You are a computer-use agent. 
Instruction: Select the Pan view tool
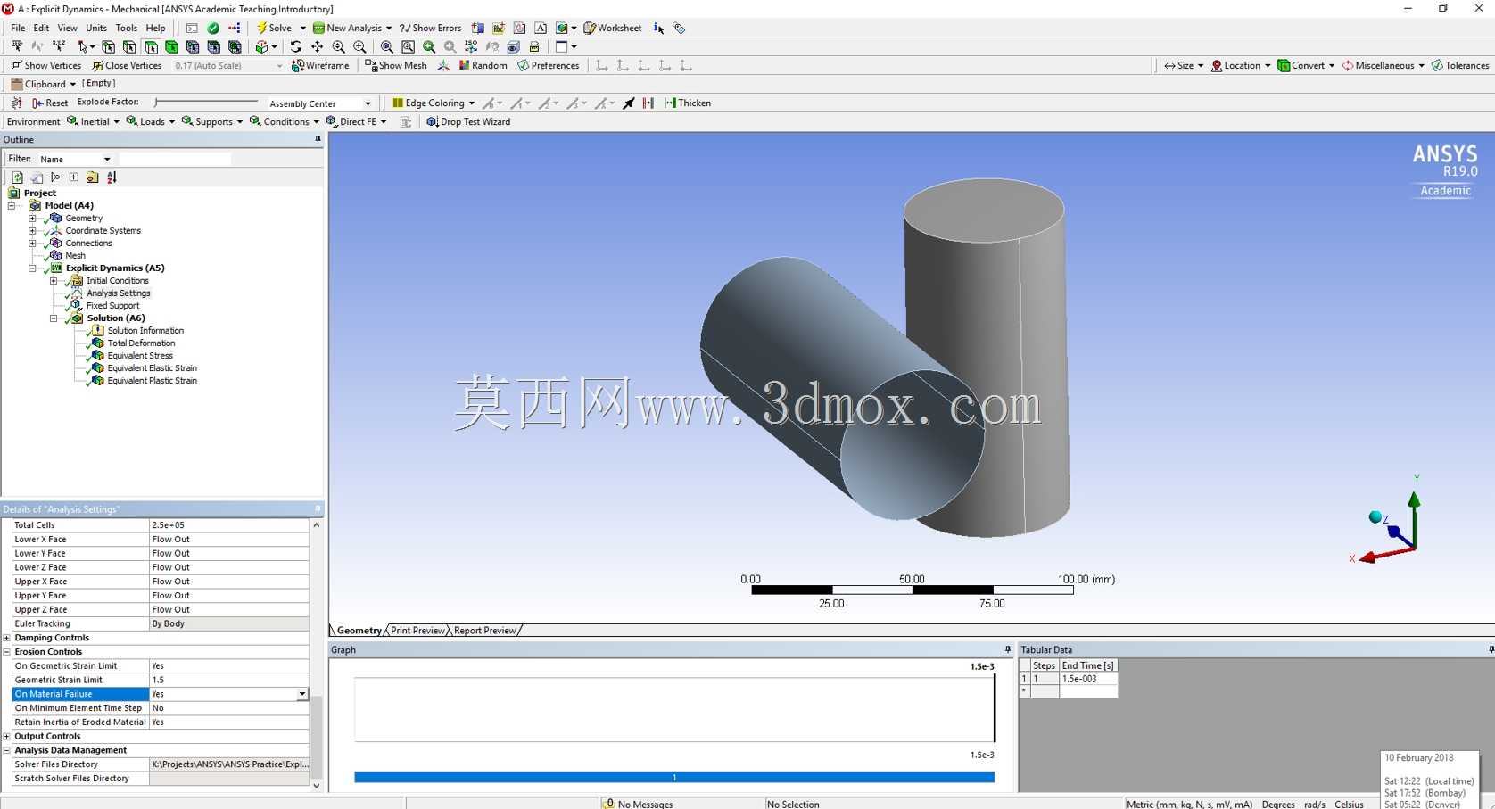coord(317,46)
